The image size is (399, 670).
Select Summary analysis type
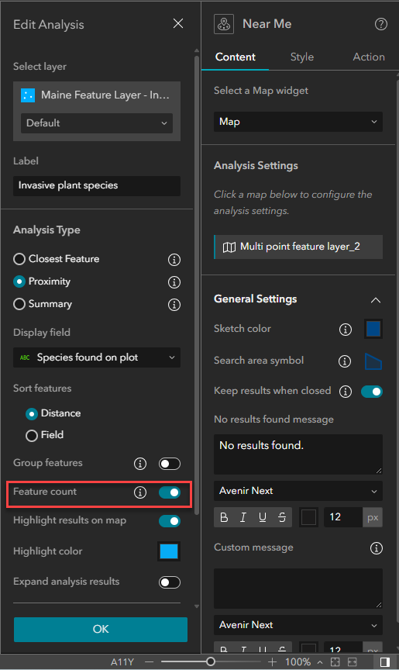(x=19, y=304)
